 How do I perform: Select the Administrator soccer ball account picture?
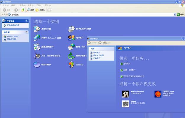coord(126,94)
